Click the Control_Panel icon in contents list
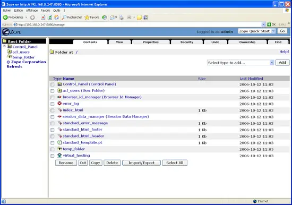This screenshot has width=292, height=205. tap(59, 84)
